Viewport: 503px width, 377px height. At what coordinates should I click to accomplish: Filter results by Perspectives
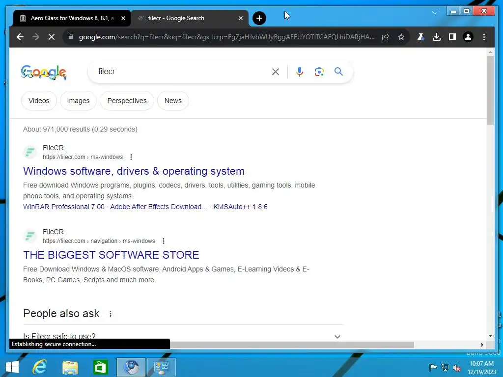127,101
